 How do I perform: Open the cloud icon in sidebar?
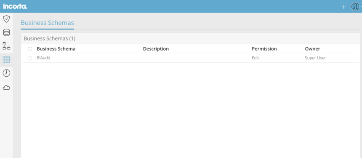coord(6,88)
